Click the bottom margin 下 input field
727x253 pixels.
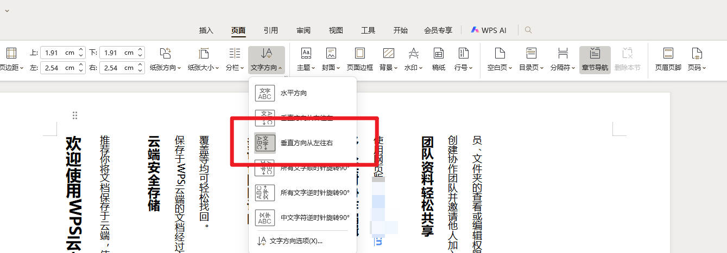tap(118, 53)
